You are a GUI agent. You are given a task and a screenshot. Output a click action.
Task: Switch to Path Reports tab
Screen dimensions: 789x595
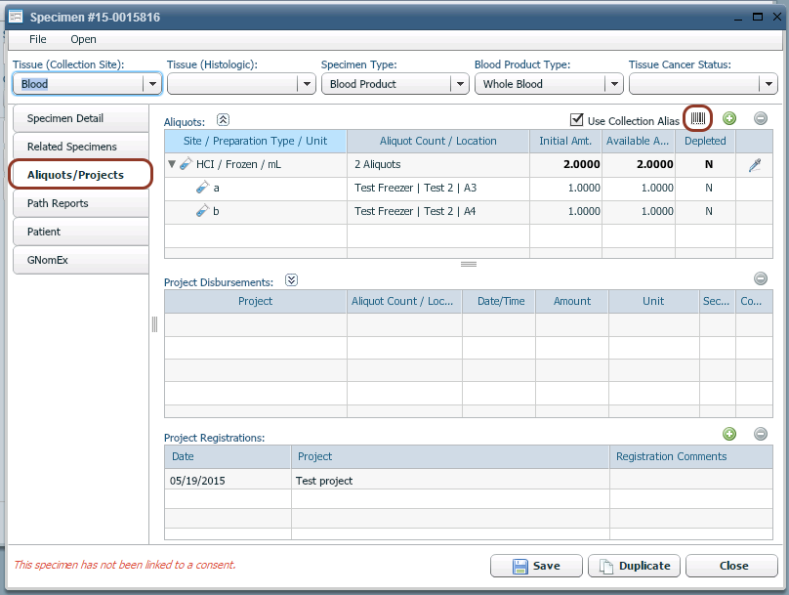click(81, 203)
